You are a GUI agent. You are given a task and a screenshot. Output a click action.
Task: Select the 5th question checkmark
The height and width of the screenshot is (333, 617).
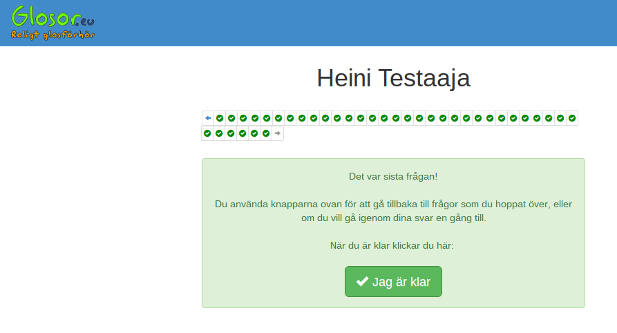267,118
